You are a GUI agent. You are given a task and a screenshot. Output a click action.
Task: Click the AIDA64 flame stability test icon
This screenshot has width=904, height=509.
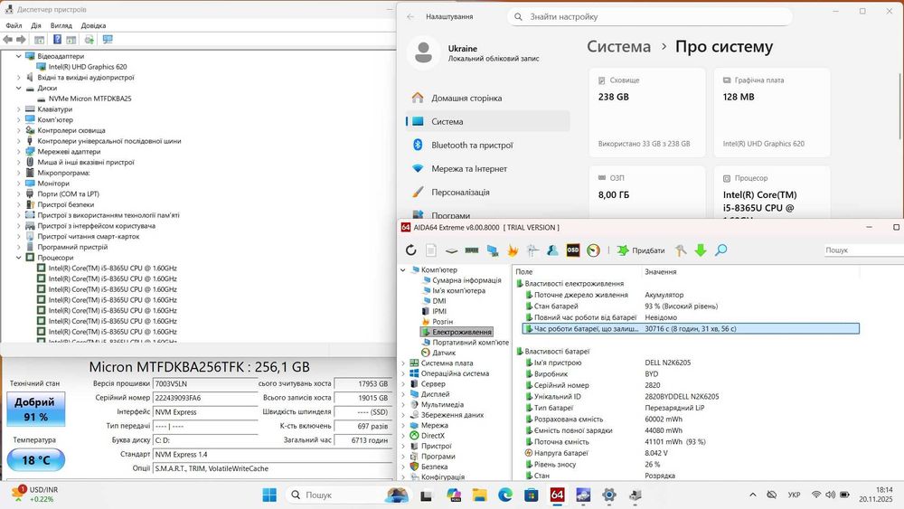point(512,250)
